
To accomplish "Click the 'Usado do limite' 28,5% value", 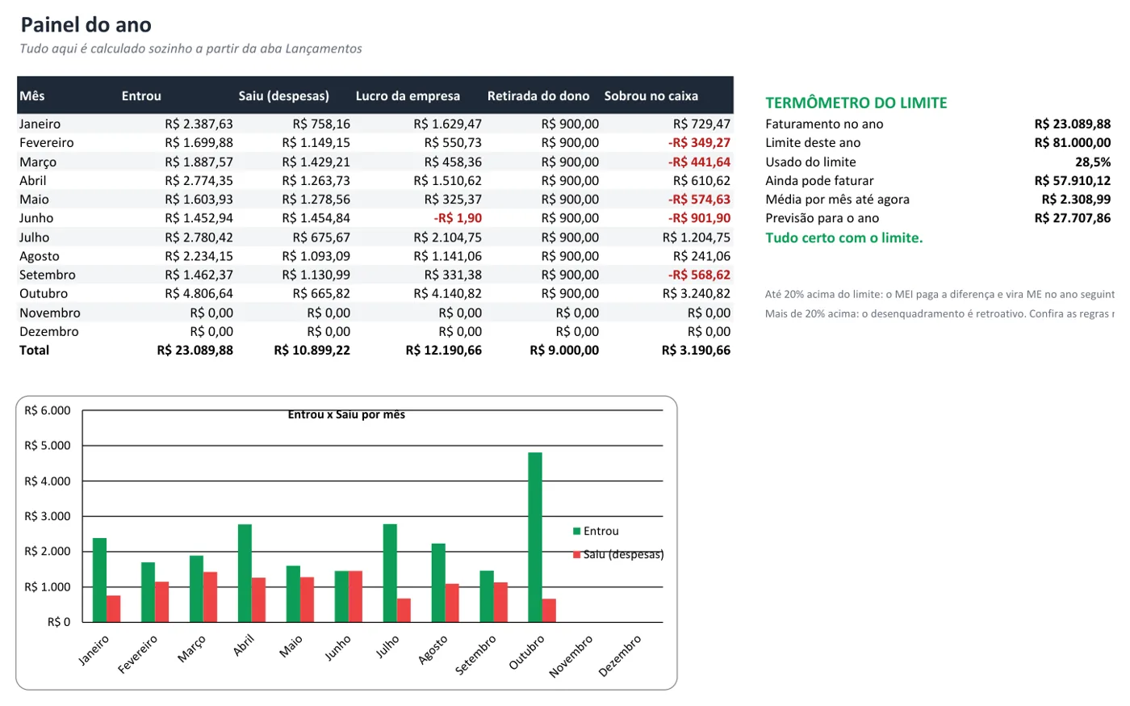I will [1093, 162].
